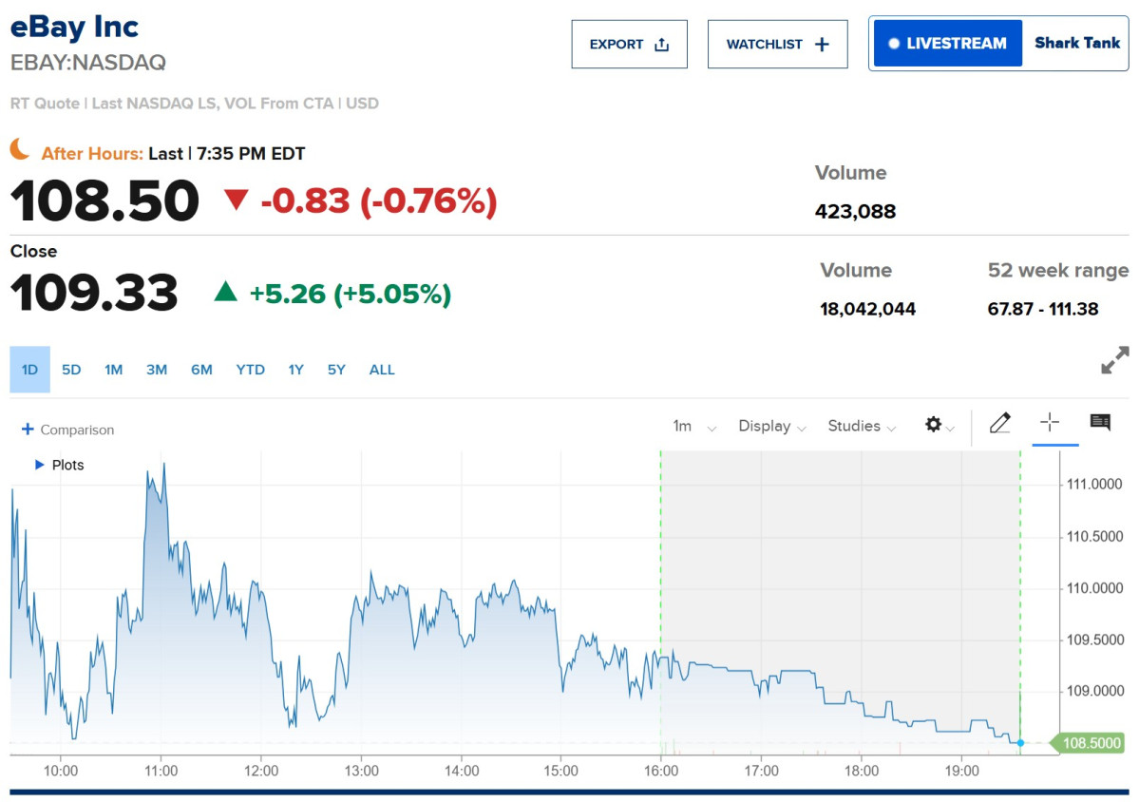Screen dimensions: 1139x802
Task: Open the LIVESTREAM Shark Tank link
Action: point(998,44)
